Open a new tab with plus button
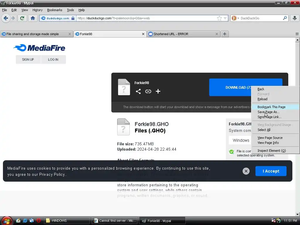This screenshot has width=300, height=225. [x=225, y=34]
